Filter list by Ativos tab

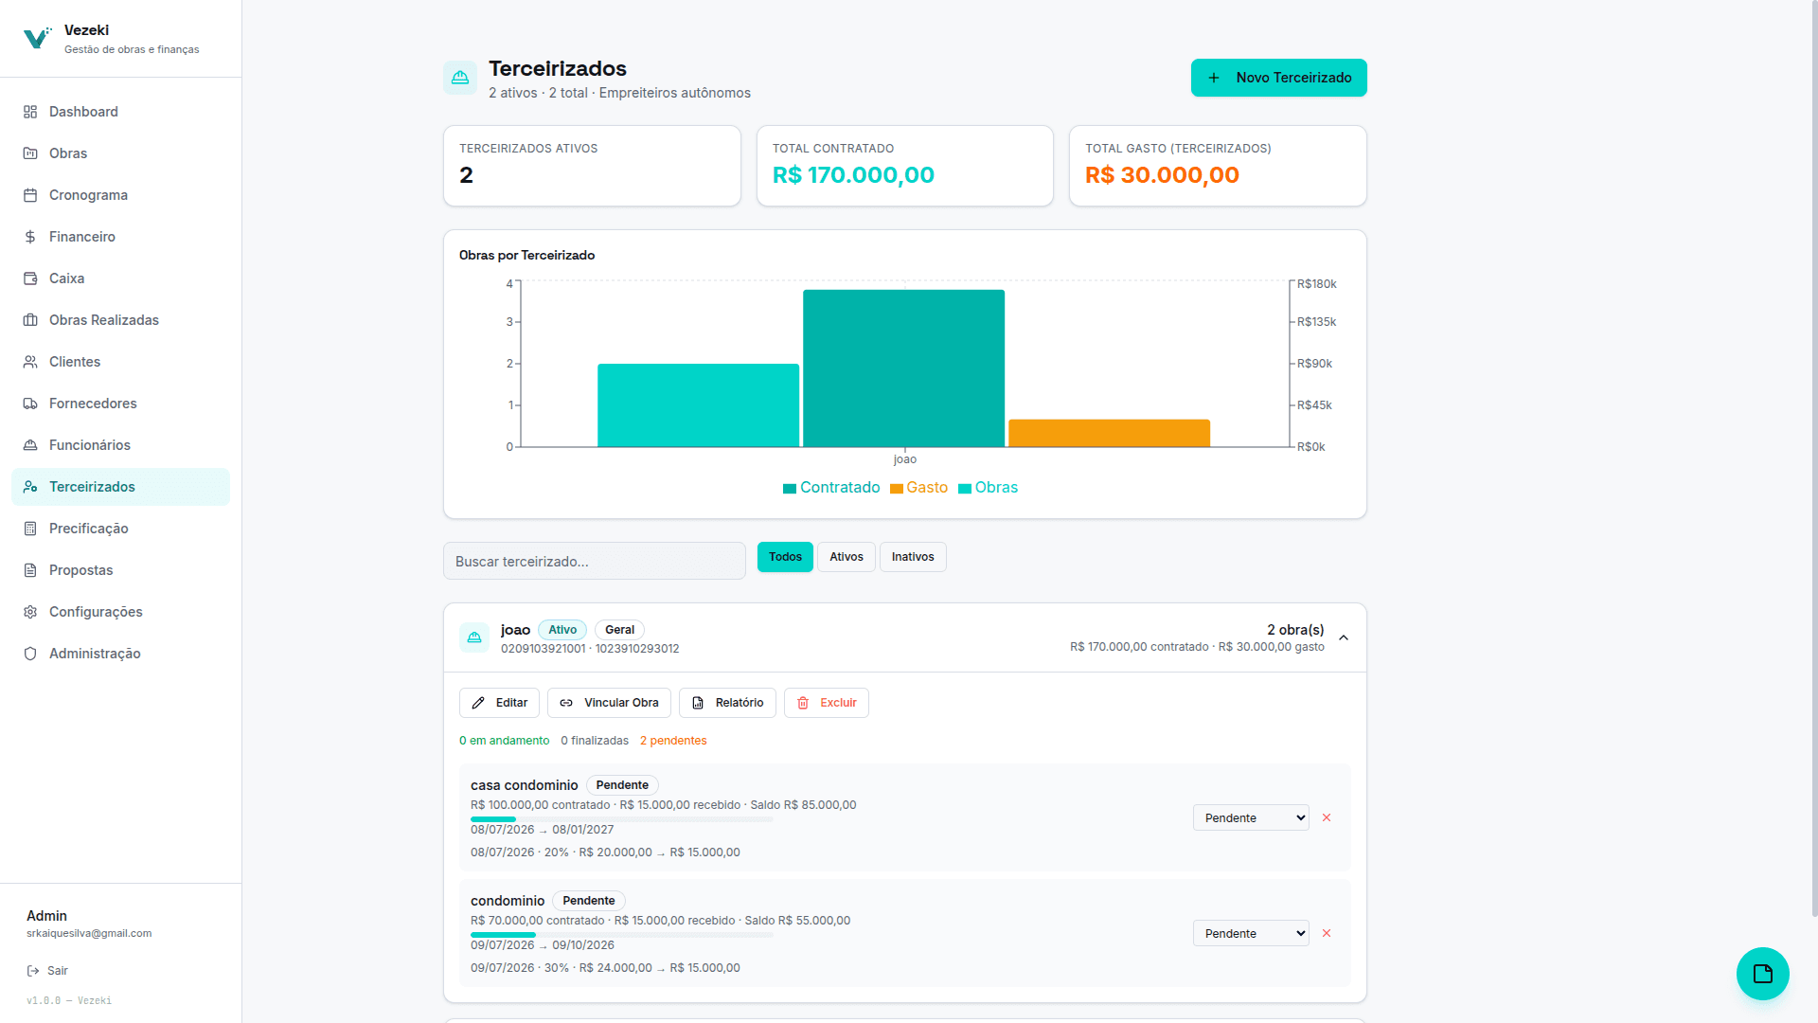tap(847, 557)
